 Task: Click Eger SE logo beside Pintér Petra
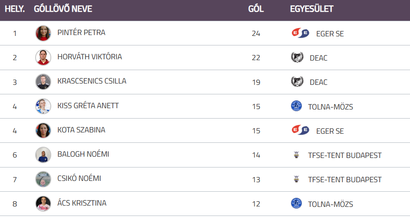click(300, 33)
